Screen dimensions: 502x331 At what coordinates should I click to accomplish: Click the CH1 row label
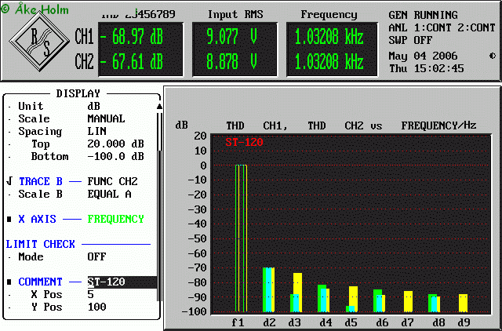84,37
